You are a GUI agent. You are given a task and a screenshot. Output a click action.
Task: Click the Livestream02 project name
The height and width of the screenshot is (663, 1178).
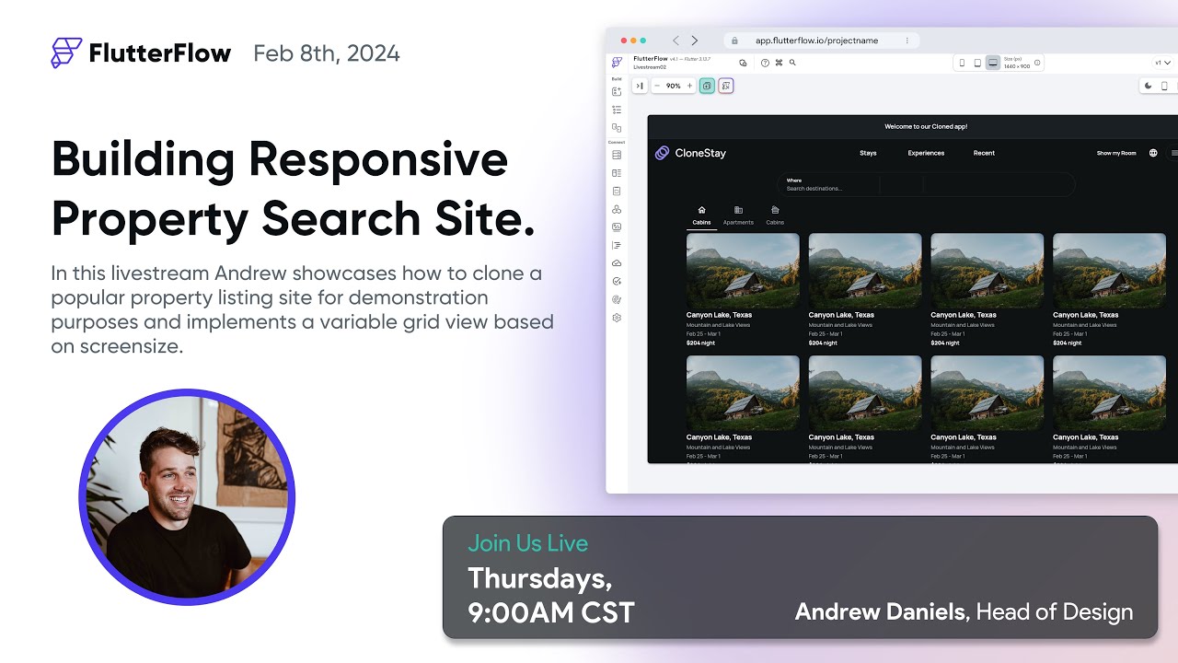pos(650,67)
